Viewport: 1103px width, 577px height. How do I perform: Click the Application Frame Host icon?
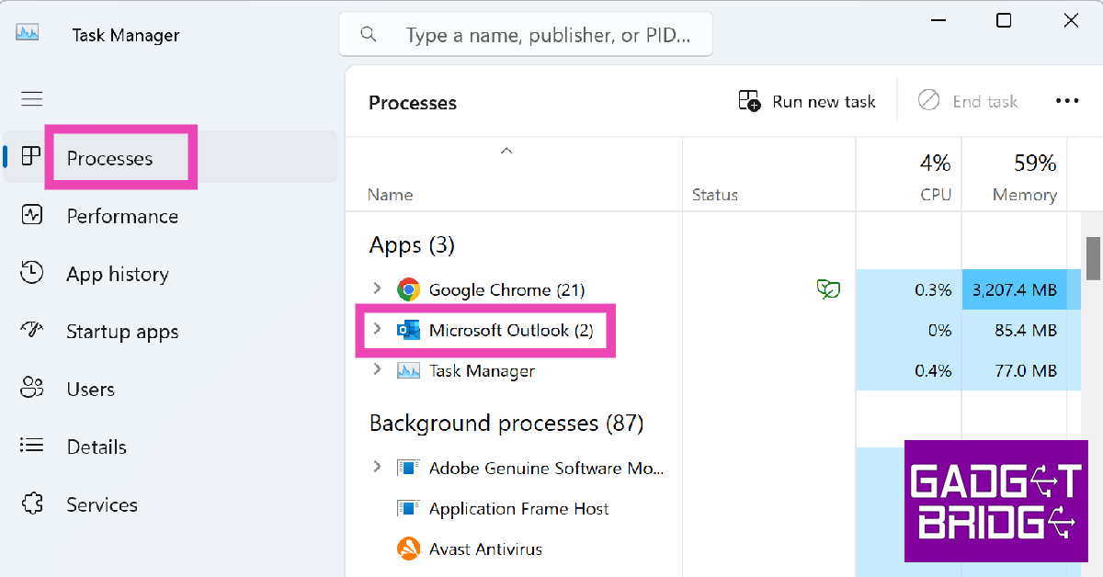[408, 509]
